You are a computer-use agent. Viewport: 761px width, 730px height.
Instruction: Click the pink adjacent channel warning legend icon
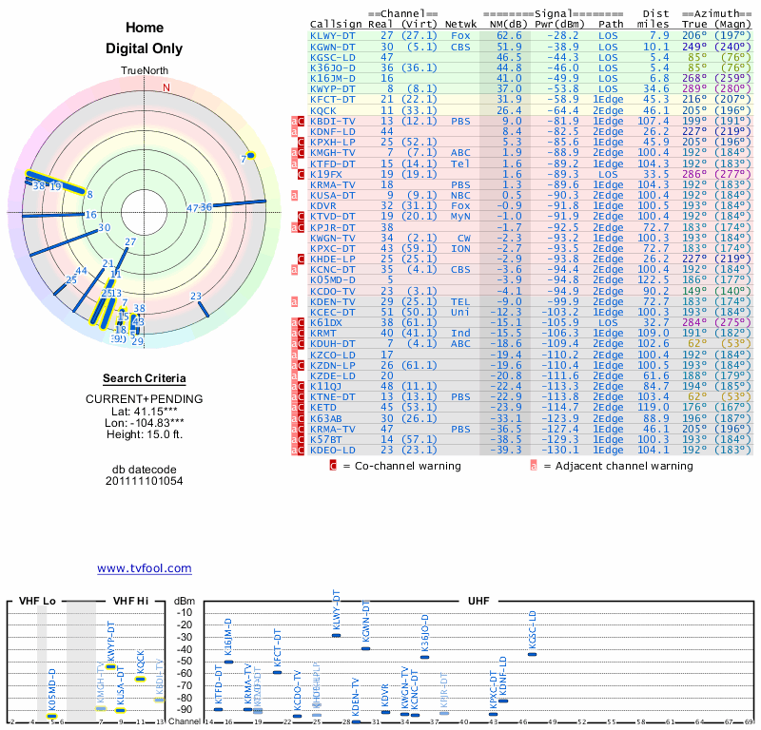[534, 466]
